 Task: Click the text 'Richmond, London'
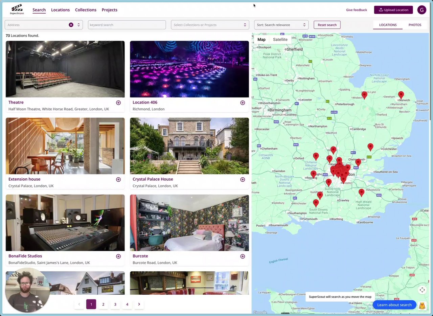(x=149, y=109)
